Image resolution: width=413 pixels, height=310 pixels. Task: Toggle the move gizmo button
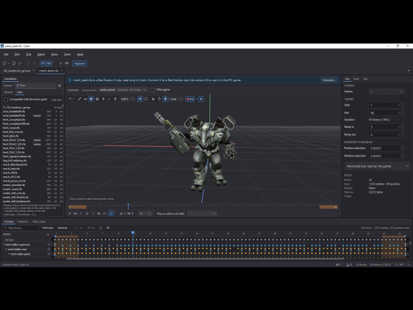click(165, 99)
